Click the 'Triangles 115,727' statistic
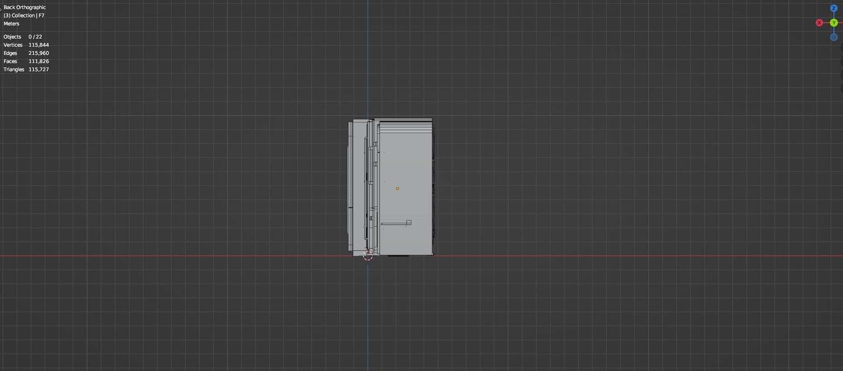Viewport: 843px width, 371px height. click(x=26, y=69)
